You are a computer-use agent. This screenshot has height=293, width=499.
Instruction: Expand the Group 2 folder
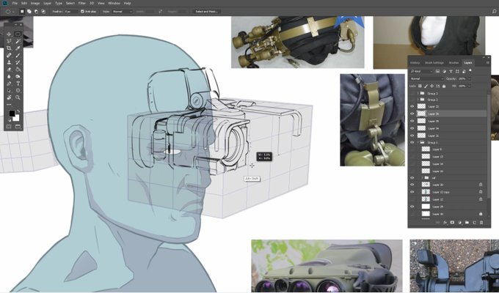pyautogui.click(x=418, y=100)
